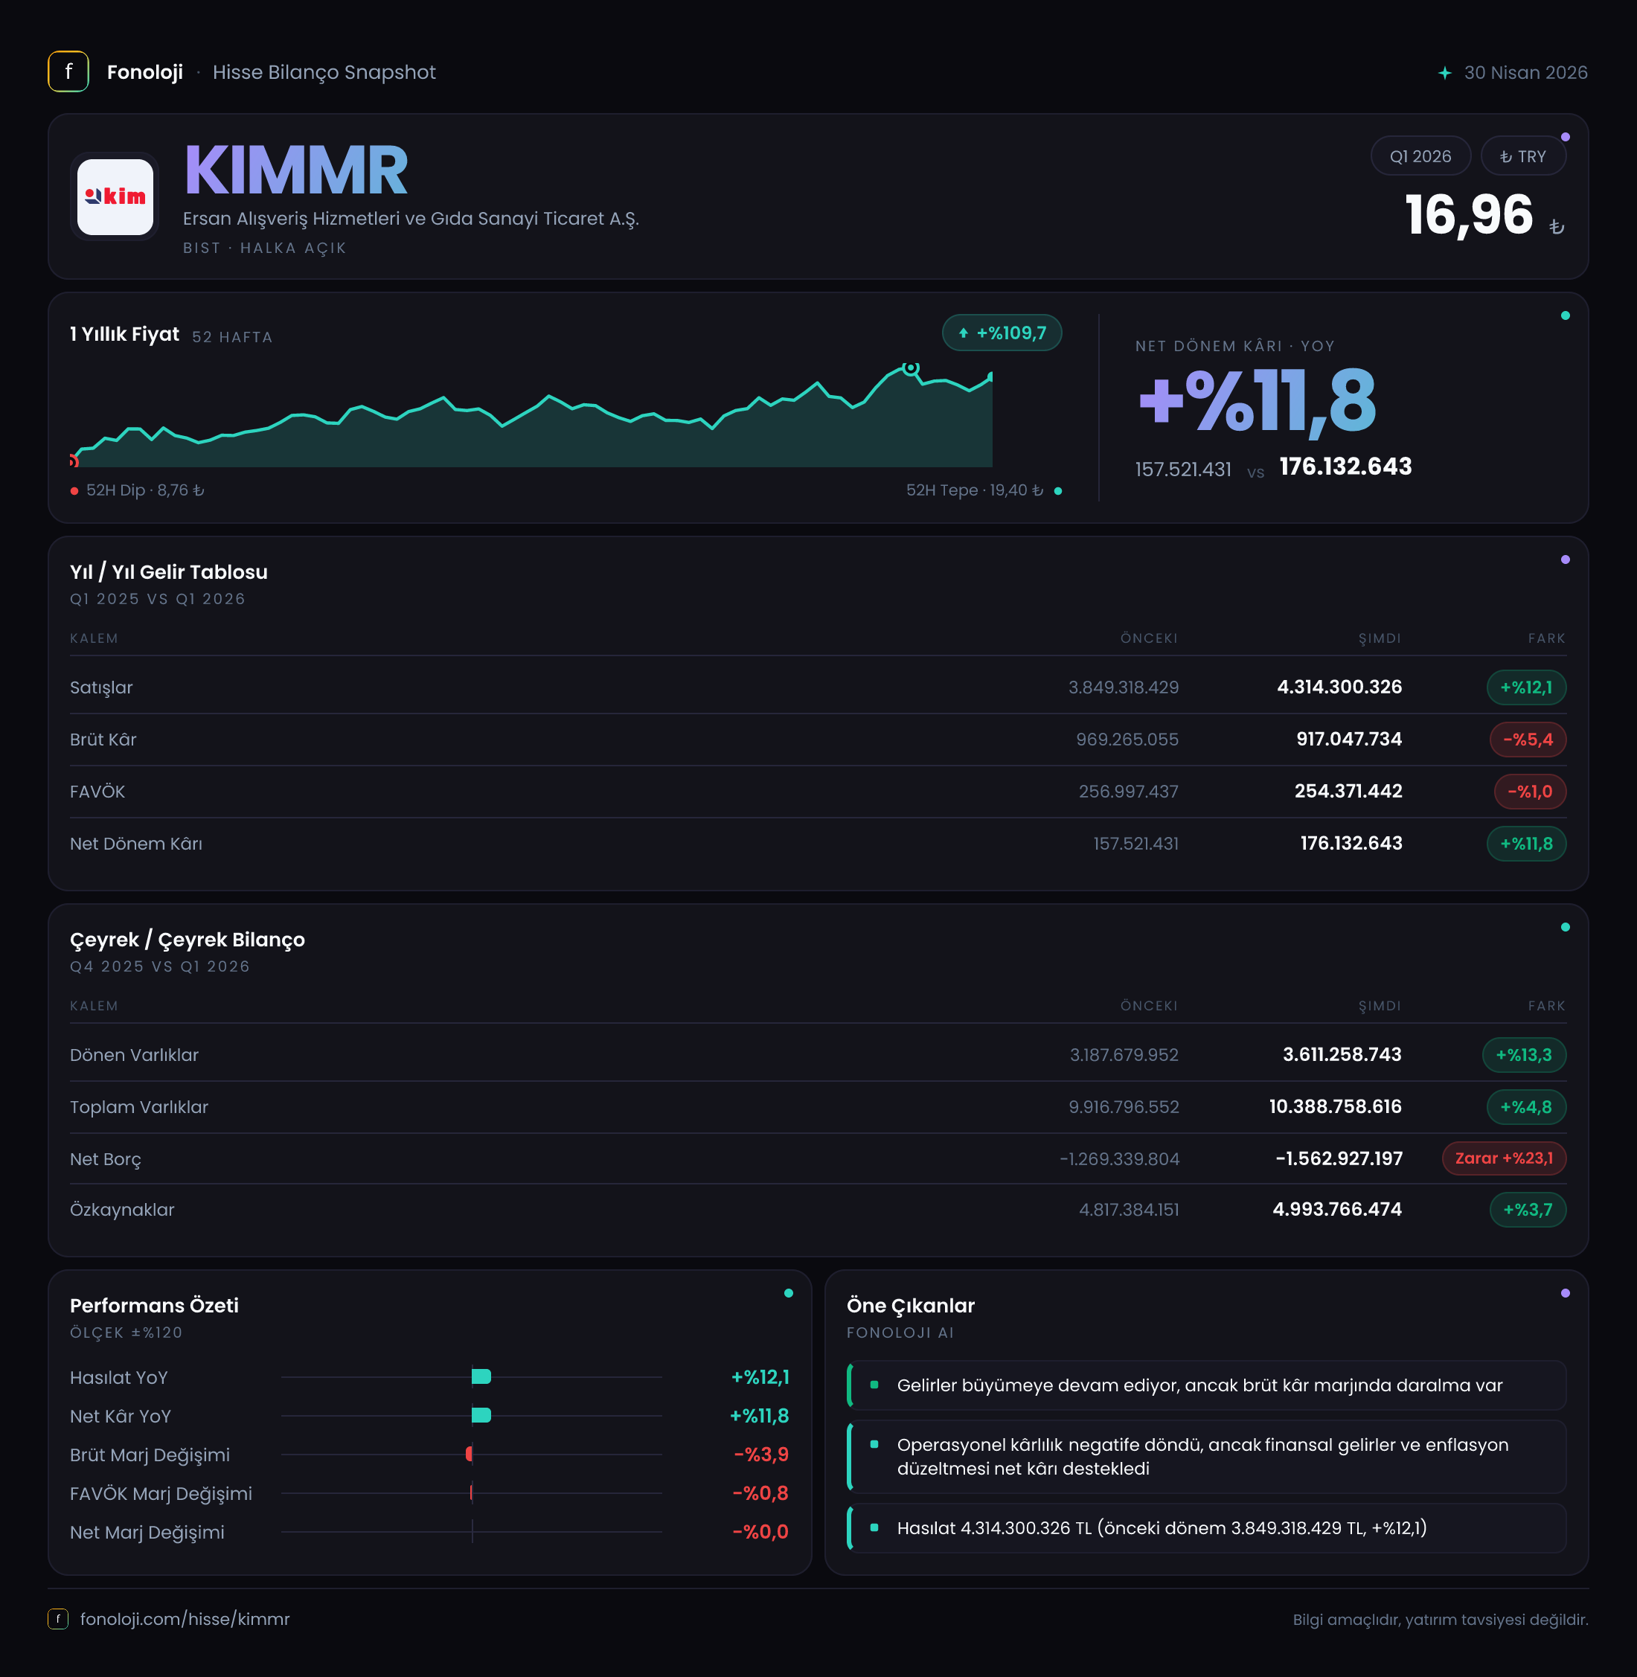Click the +%109,7 yearly change badge
This screenshot has width=1637, height=1677.
click(x=1002, y=333)
